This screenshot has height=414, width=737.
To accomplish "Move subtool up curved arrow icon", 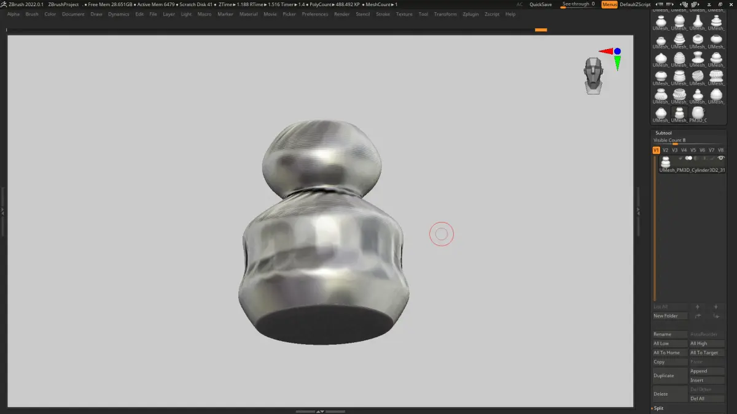I will pos(697,316).
